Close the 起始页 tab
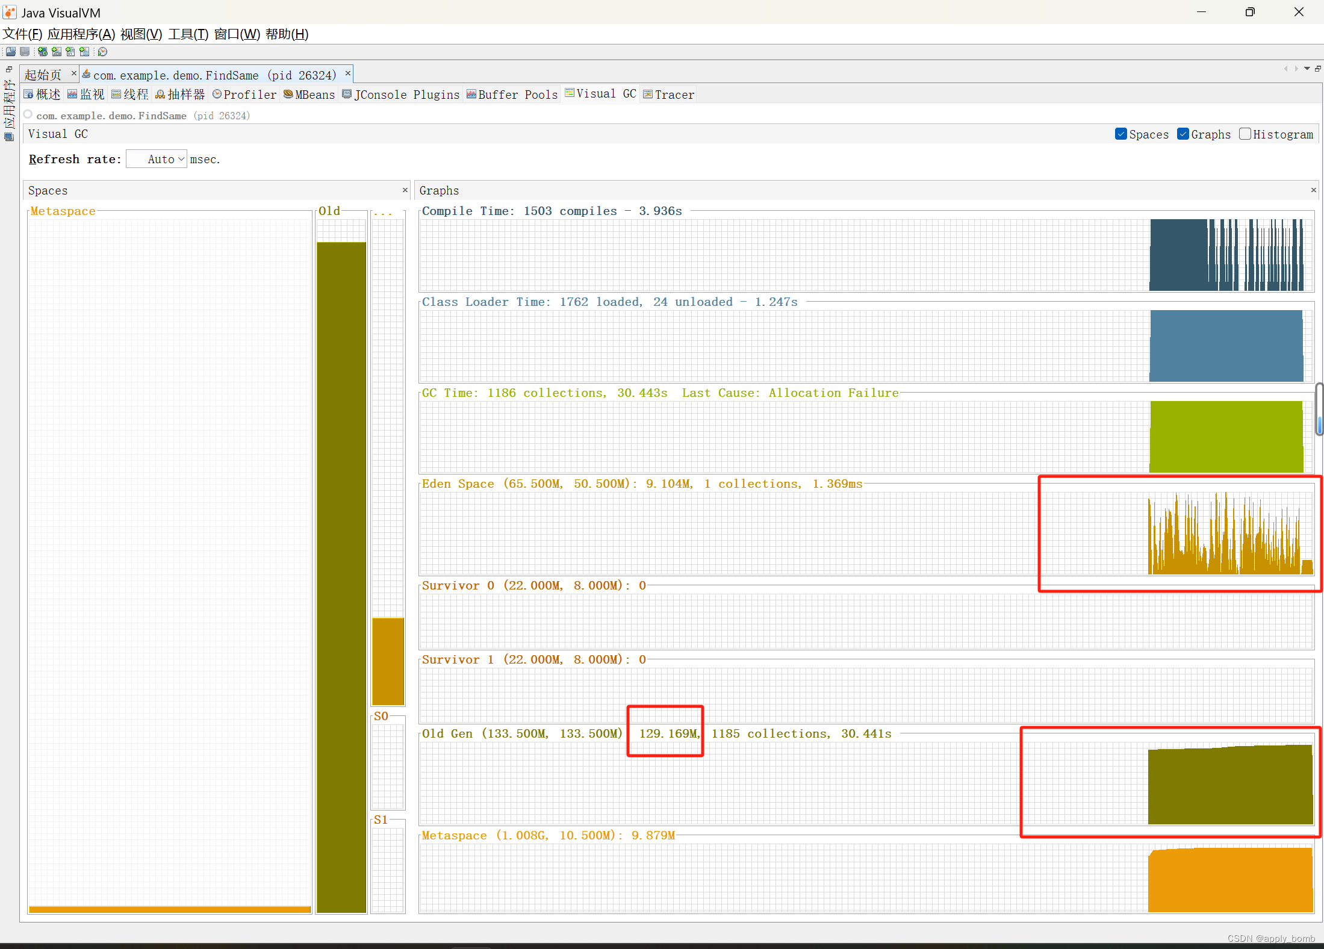The height and width of the screenshot is (949, 1324). click(x=73, y=73)
